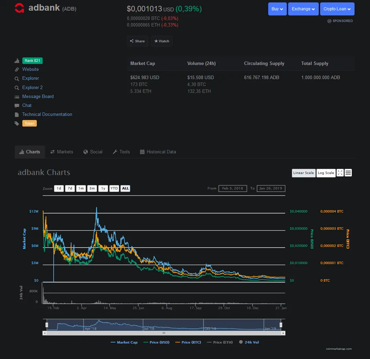Screen dimensions: 370x359
Task: Click the Explorer magnifier icon
Action: click(x=17, y=79)
